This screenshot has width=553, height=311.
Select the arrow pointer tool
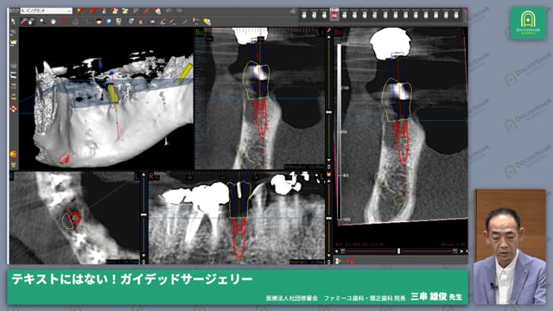(x=14, y=22)
